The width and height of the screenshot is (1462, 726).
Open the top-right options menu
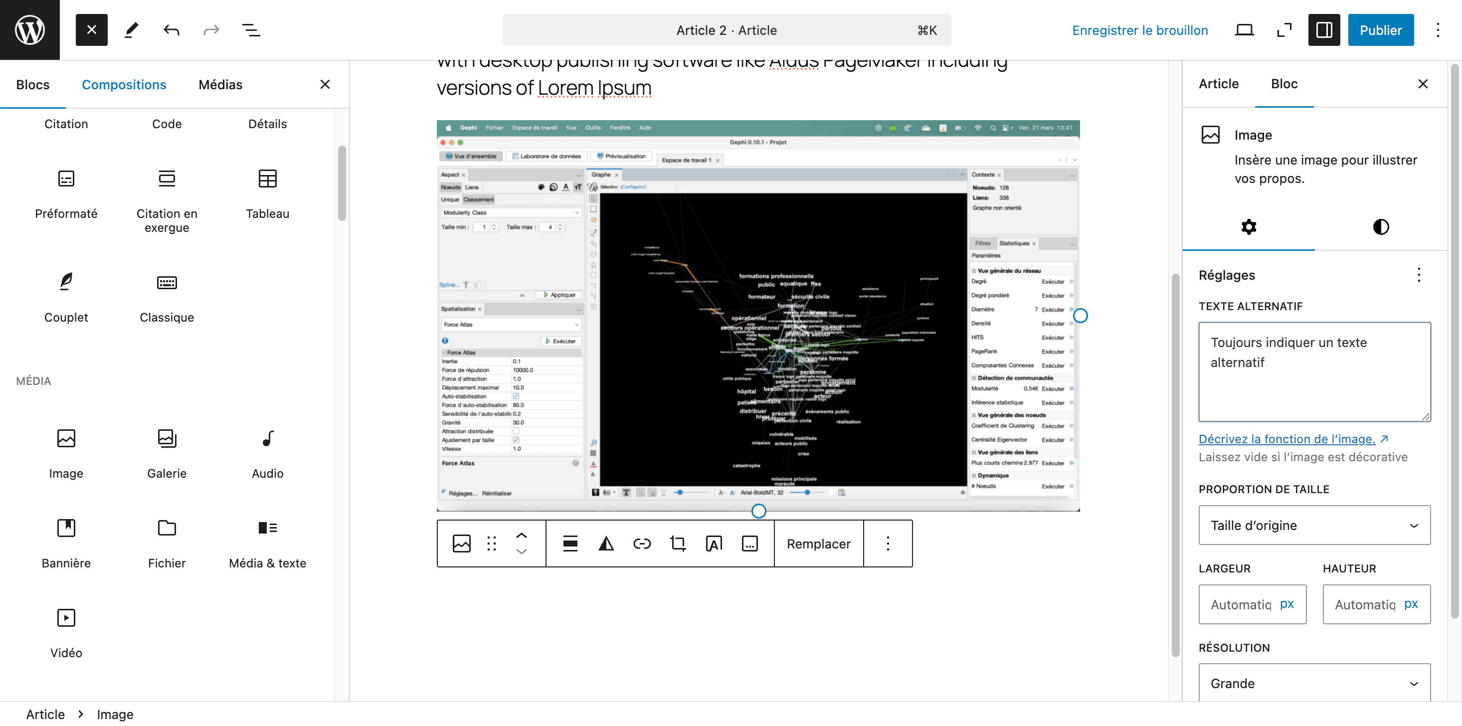1438,29
